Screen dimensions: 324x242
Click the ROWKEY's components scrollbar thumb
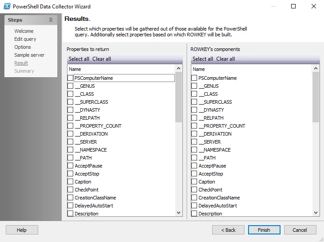(x=316, y=97)
